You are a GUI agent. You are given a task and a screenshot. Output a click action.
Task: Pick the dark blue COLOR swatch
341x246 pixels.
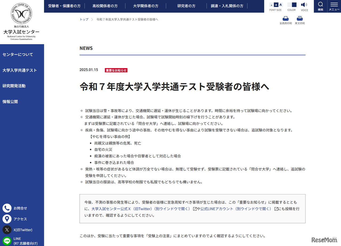[294, 5]
